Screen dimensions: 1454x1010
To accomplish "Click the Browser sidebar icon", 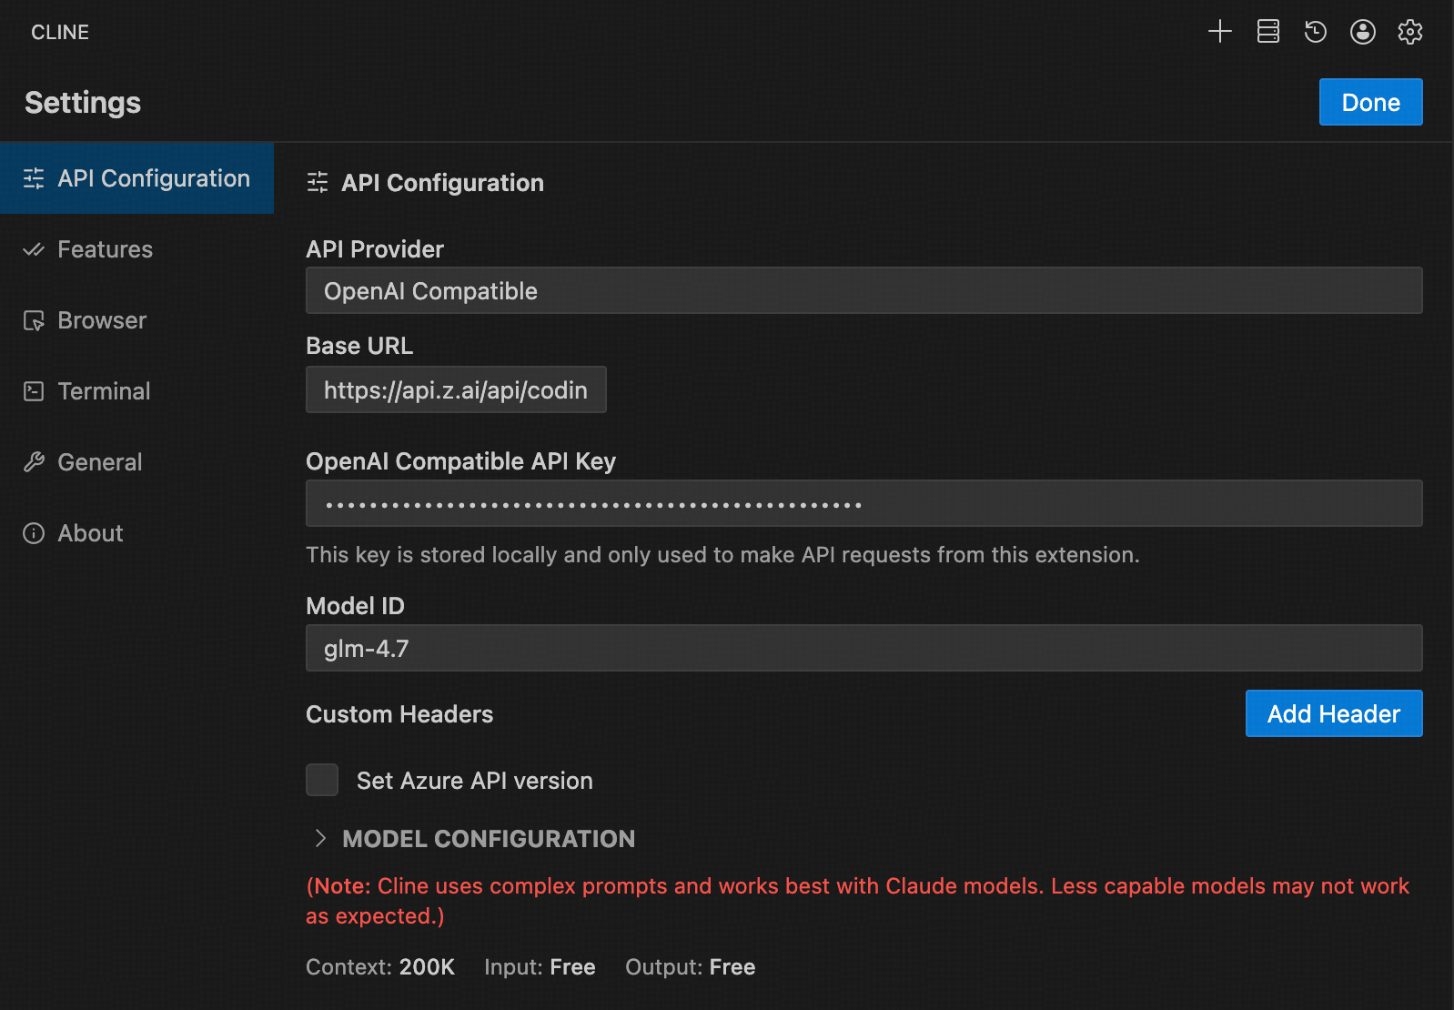I will pos(34,320).
